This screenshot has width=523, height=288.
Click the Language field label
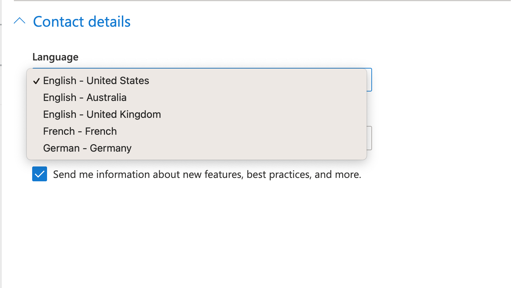[x=56, y=57]
